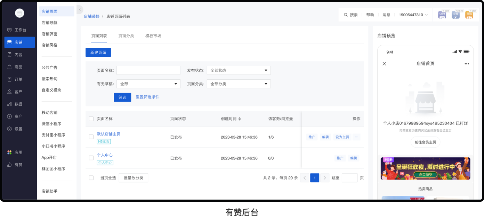Focus the 跳至 page number input
The height and width of the screenshot is (219, 484).
[x=349, y=178]
